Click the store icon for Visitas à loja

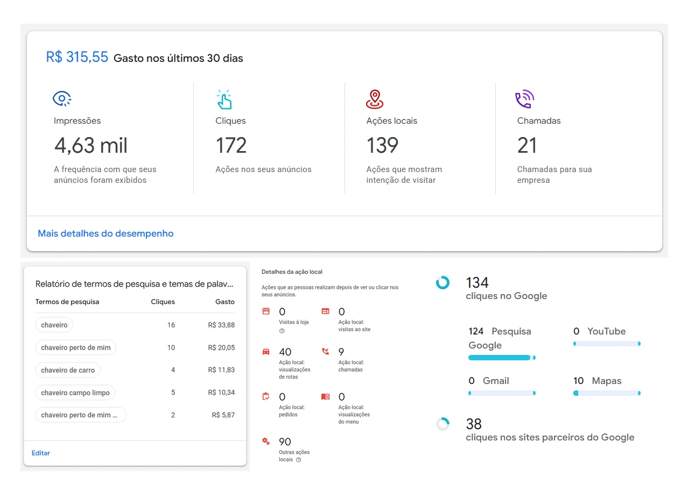[x=265, y=311]
